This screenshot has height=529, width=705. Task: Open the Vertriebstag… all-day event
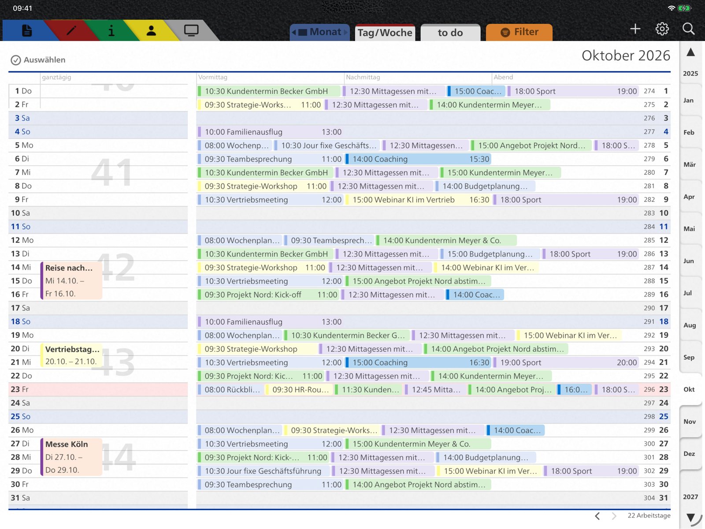click(x=71, y=355)
